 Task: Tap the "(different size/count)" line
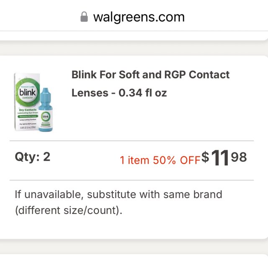69,210
